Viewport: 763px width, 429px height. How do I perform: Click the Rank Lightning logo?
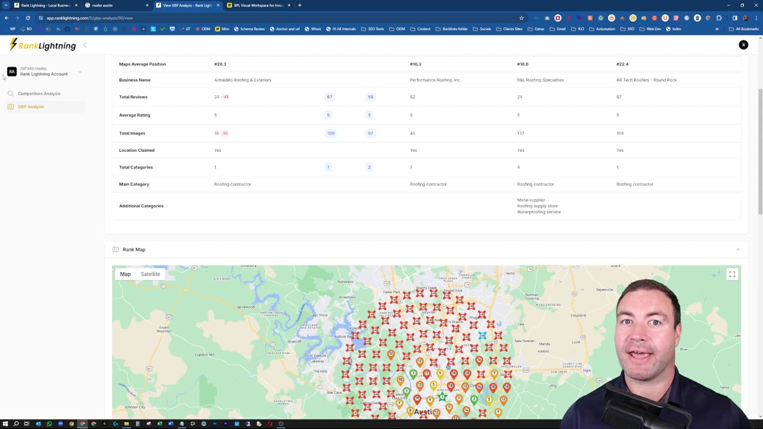click(x=43, y=45)
